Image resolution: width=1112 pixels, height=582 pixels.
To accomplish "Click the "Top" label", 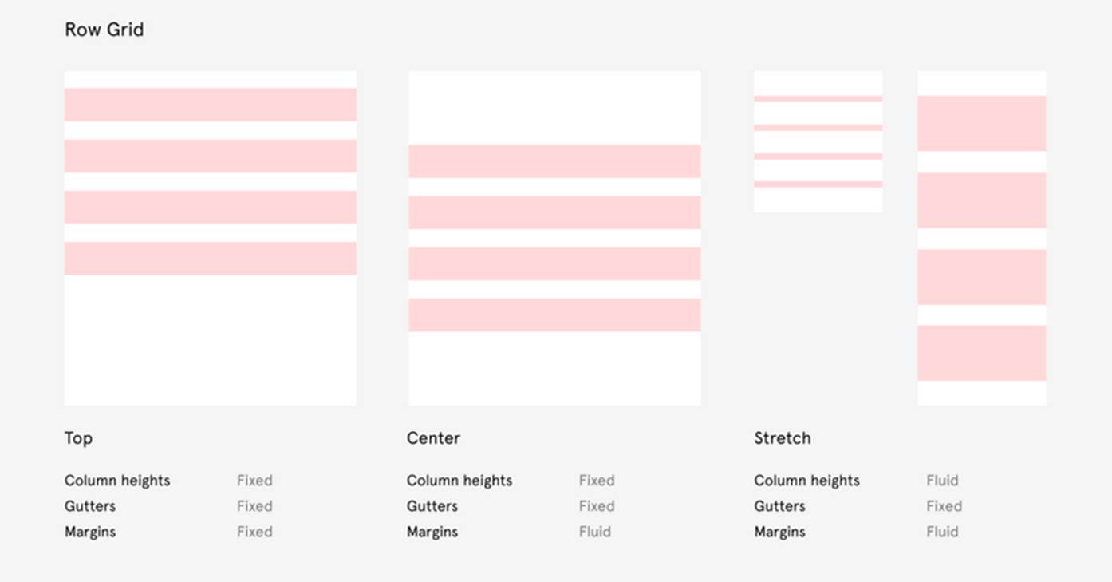I will coord(78,438).
